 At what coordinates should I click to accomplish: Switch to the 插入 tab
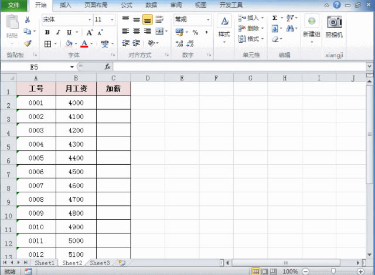65,5
